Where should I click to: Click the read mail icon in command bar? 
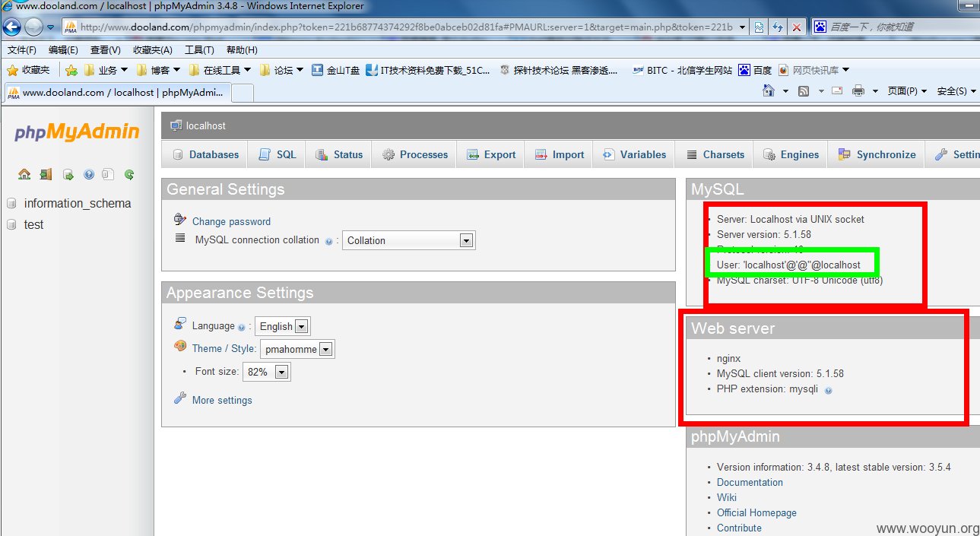tap(837, 91)
